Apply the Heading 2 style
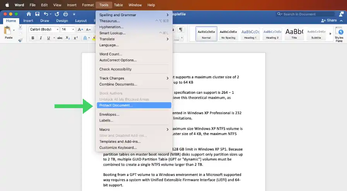Image resolution: width=347 pixels, height=191 pixels. pyautogui.click(x=272, y=34)
